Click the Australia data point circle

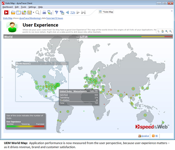(x=145, y=115)
